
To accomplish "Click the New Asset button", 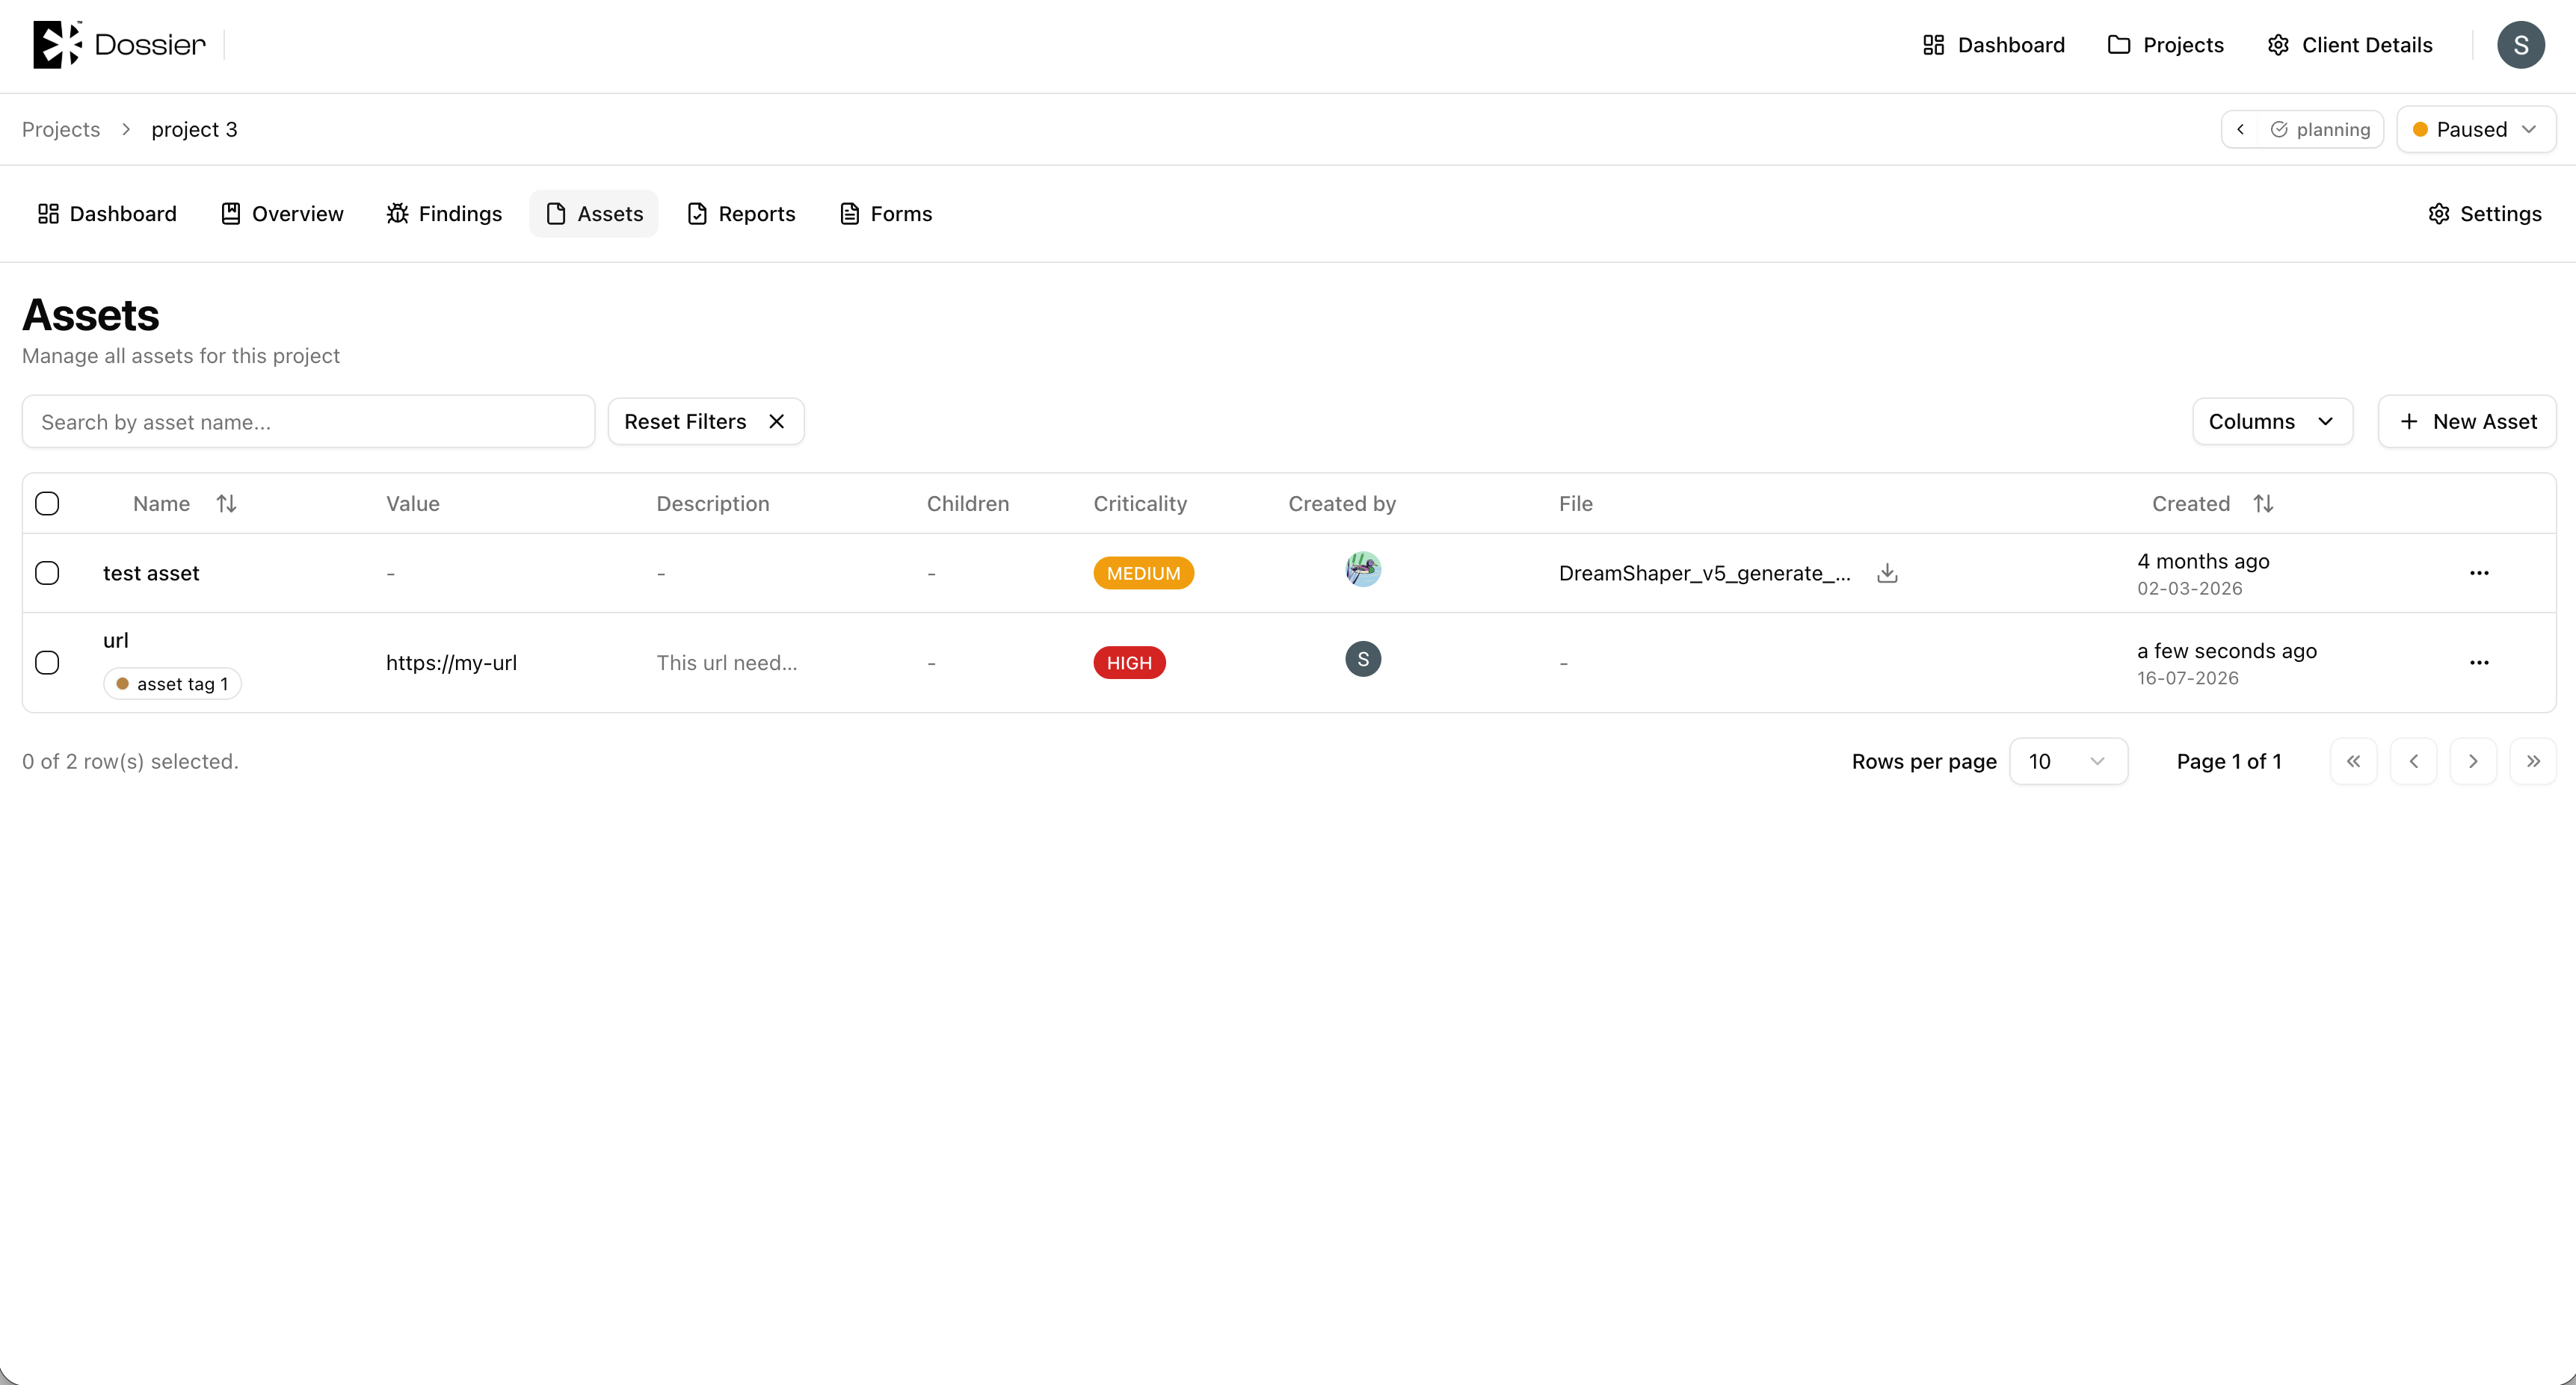I will 2467,421.
